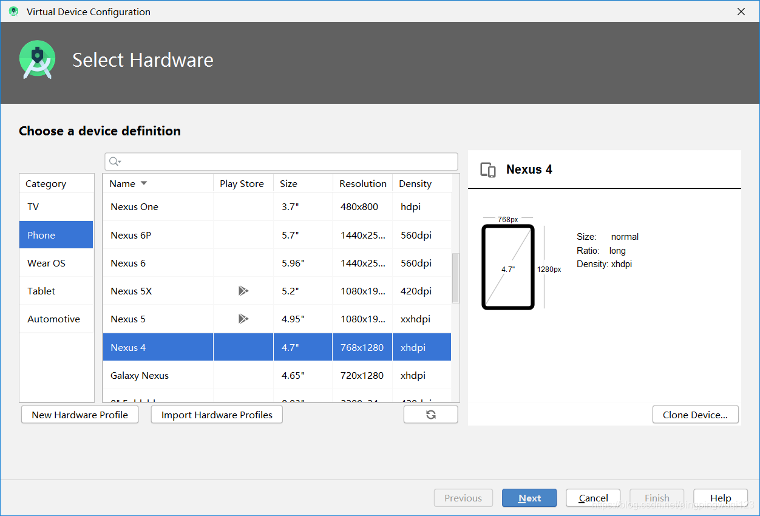
Task: Click the 768x1280 resolution cell
Action: click(x=362, y=347)
